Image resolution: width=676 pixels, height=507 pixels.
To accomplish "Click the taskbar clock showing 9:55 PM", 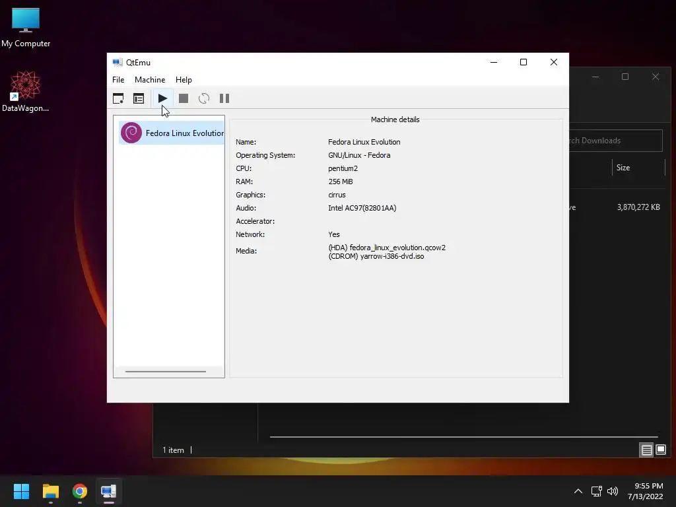I will (645, 491).
